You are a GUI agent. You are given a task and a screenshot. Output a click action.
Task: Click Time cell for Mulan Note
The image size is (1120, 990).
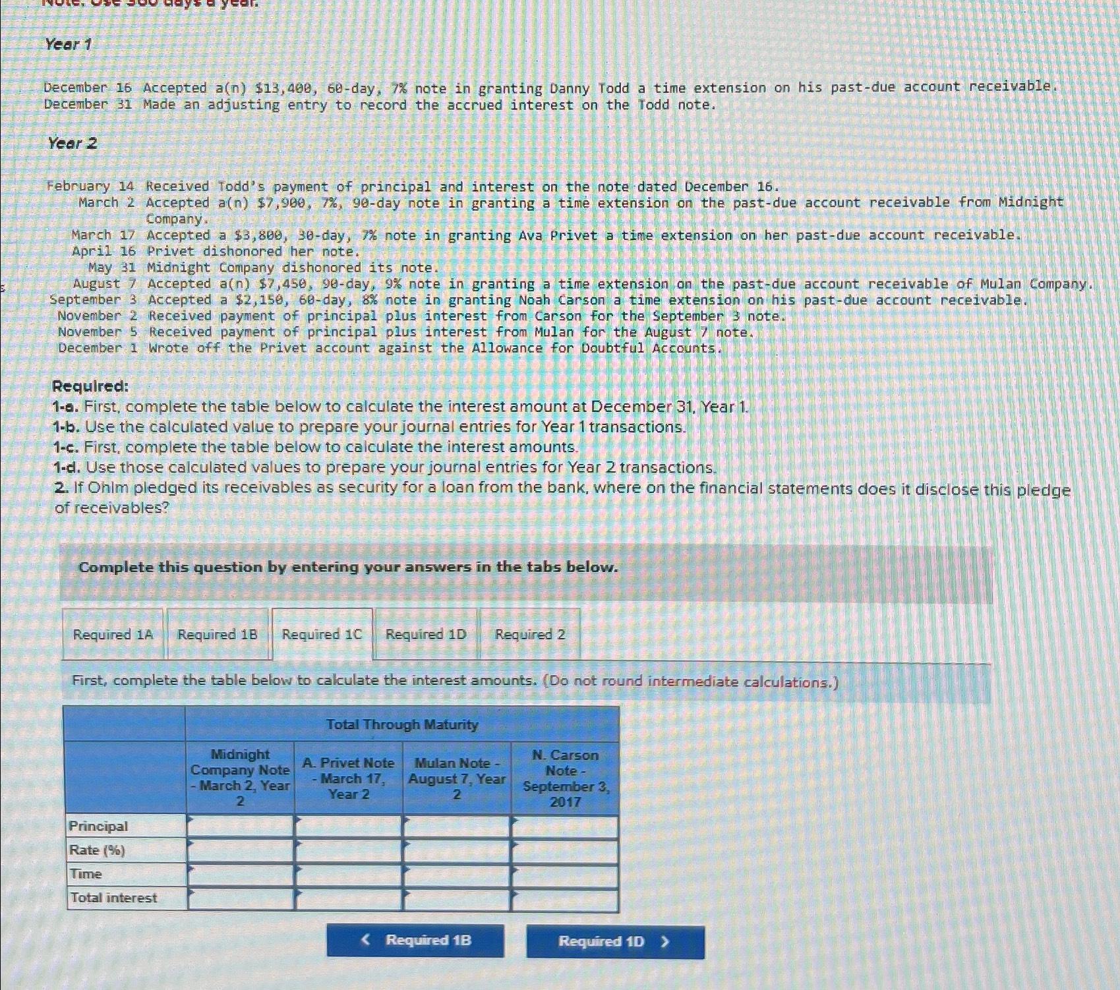point(457,875)
